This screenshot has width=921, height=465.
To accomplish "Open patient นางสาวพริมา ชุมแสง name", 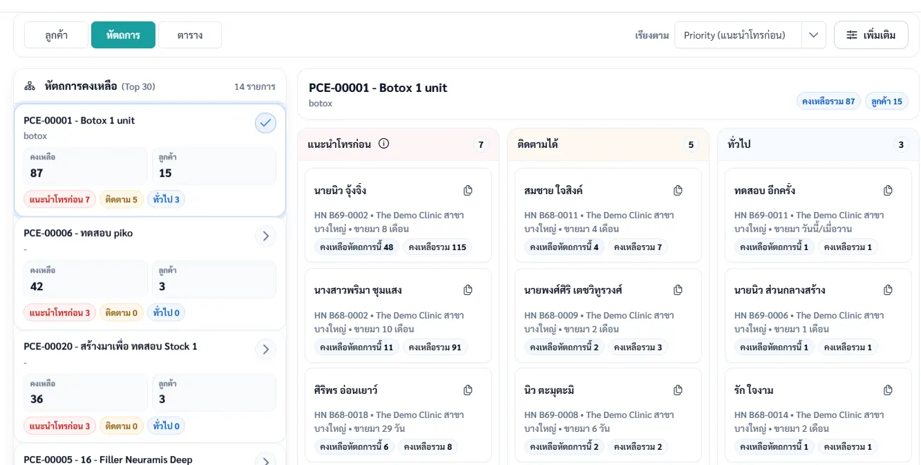I will 358,290.
